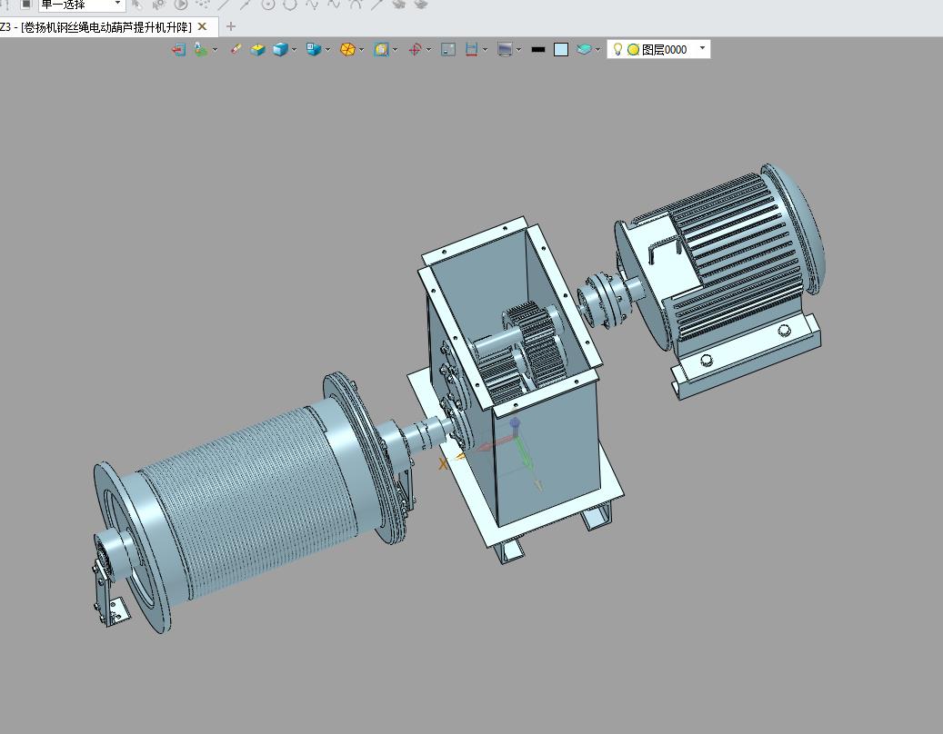Screen dimensions: 943x734
Task: Open the view orientation dropdown arrow
Action: coord(327,50)
